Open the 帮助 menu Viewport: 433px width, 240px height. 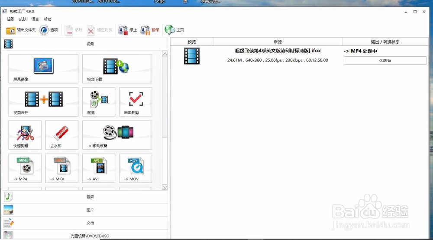[48, 19]
